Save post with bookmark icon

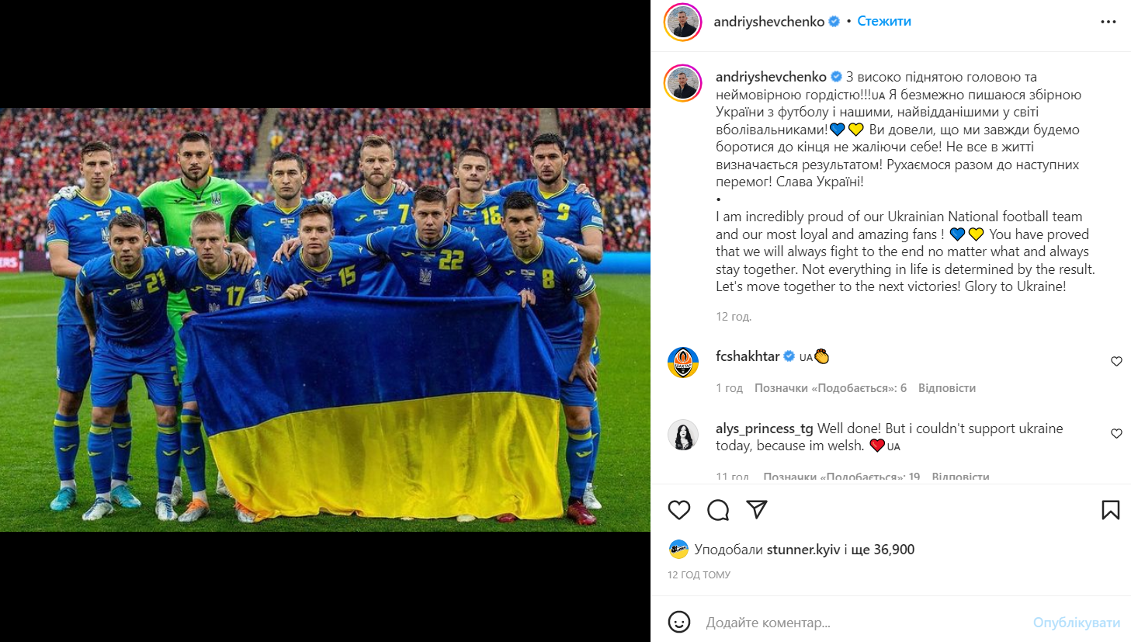tap(1111, 510)
